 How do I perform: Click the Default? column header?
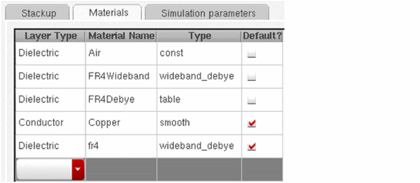pos(262,36)
